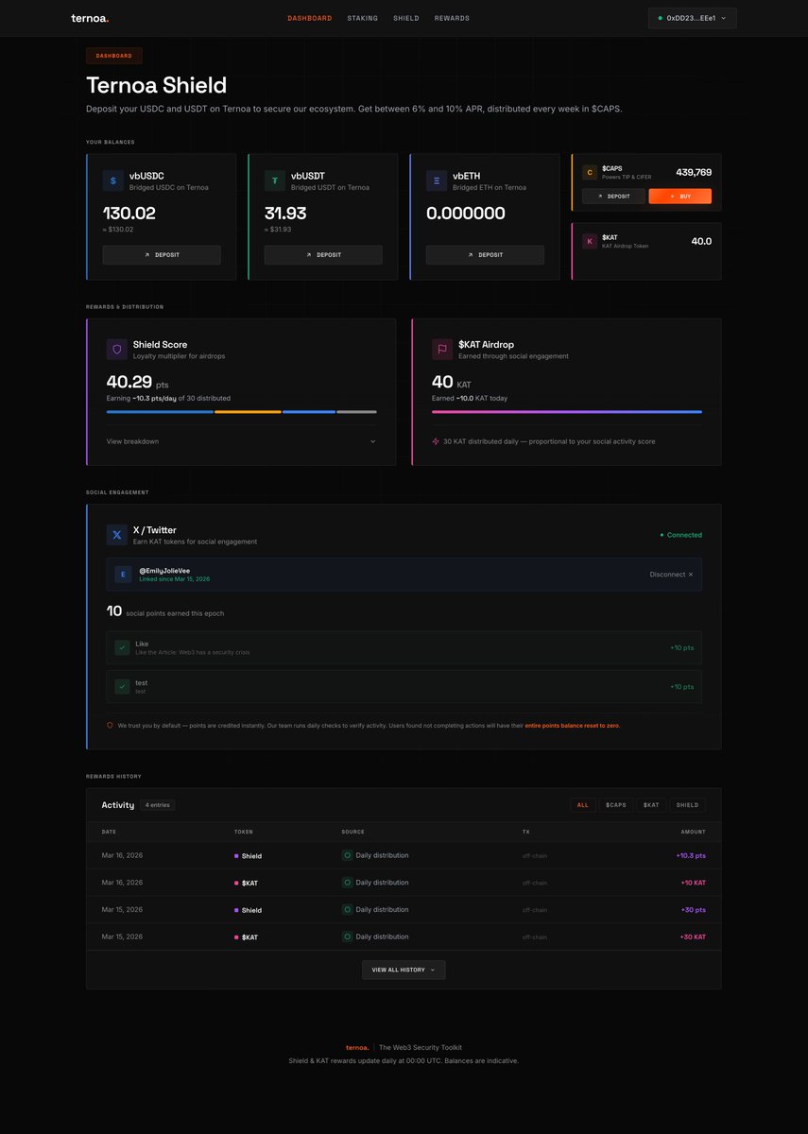Click the '+10.3 pts' amount
Screen dimensions: 808x1134
(691, 855)
